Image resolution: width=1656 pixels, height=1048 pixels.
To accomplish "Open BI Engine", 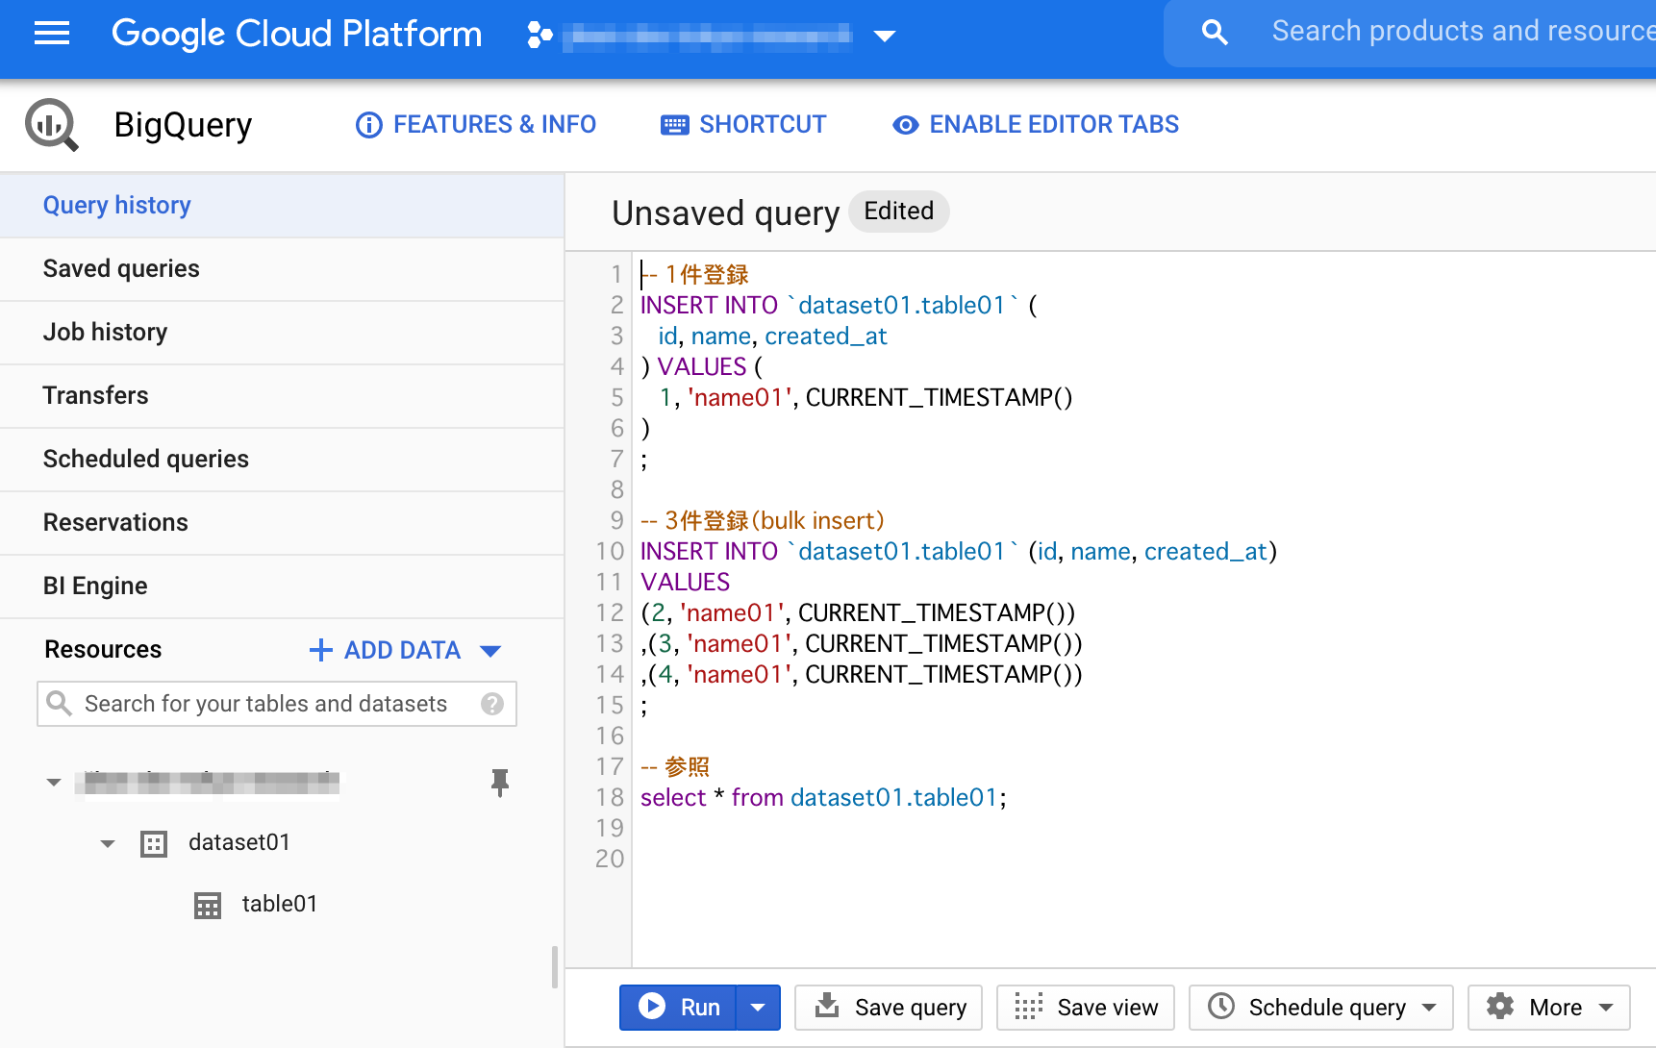I will coord(282,586).
